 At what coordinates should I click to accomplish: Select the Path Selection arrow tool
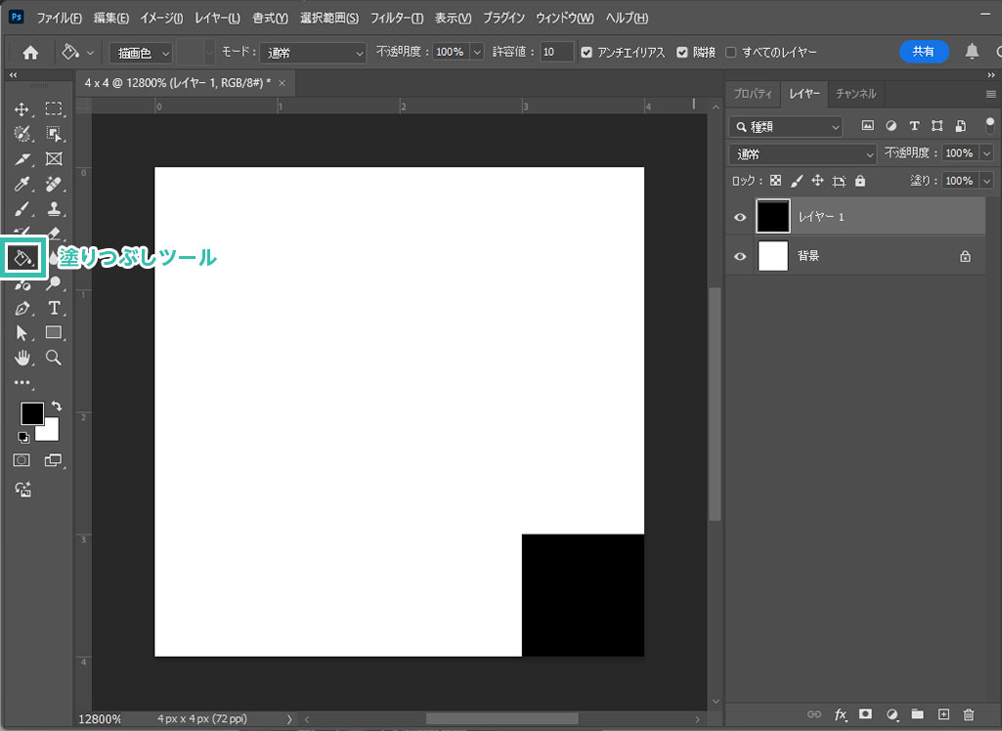tap(22, 333)
